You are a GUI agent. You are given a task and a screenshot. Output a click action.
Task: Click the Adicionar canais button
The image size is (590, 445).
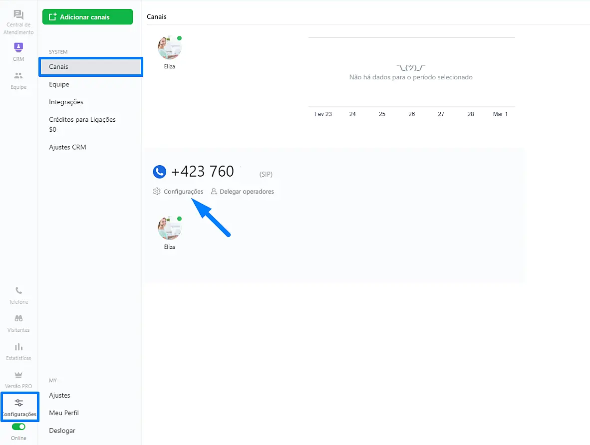coord(87,17)
